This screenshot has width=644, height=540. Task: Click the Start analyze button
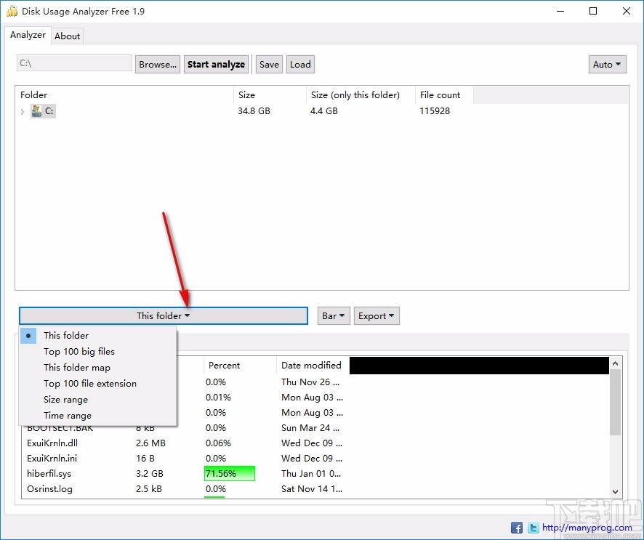coord(216,64)
